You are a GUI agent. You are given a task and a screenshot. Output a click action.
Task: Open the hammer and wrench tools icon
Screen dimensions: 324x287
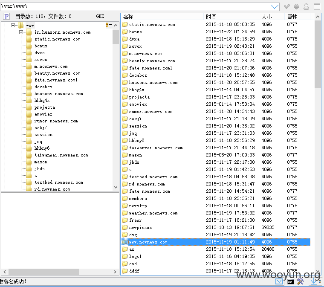301,281
